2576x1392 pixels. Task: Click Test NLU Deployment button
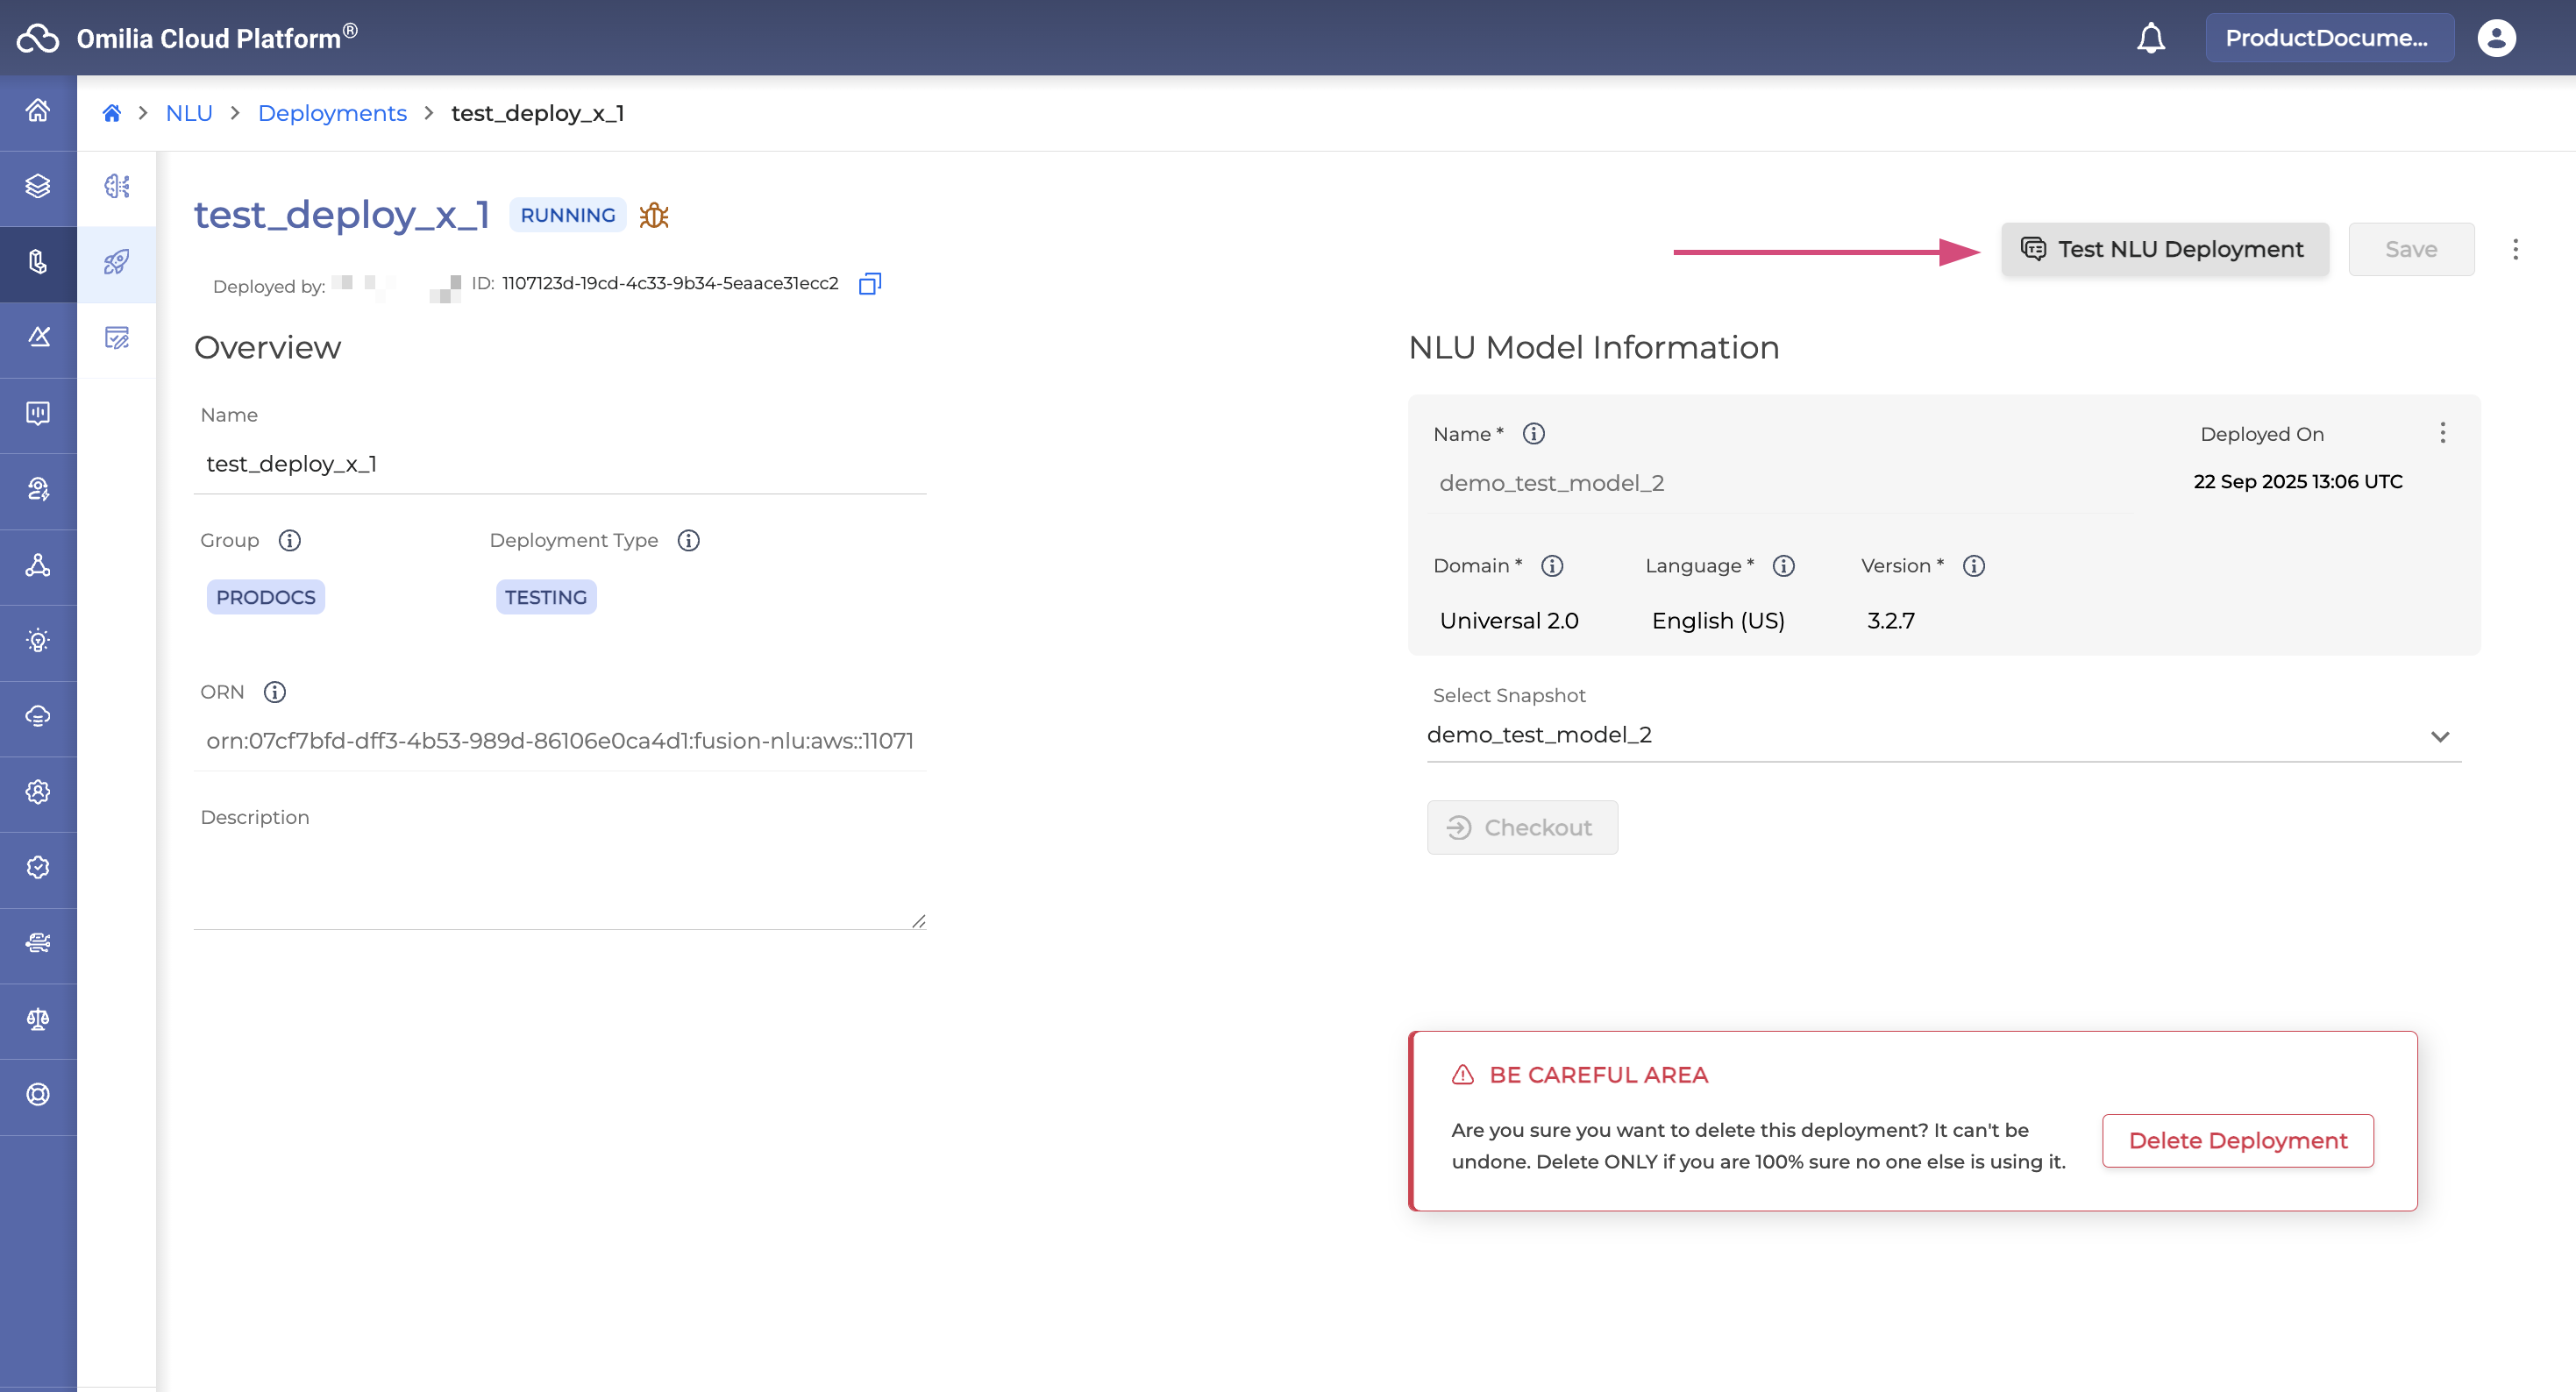[x=2164, y=249]
